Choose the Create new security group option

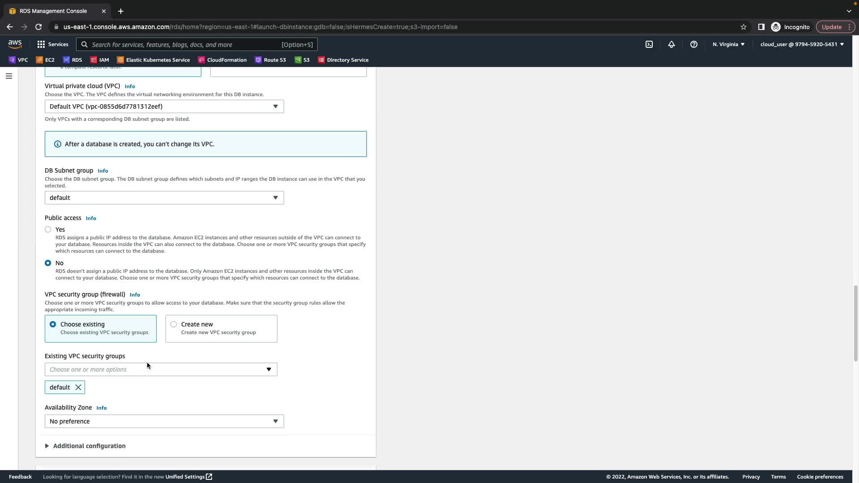[x=174, y=324]
